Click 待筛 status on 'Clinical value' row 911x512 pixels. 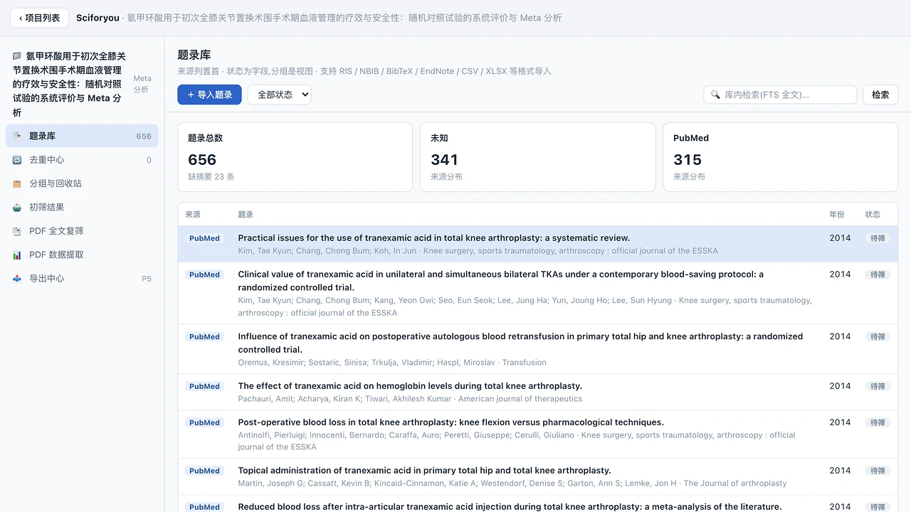pyautogui.click(x=878, y=274)
